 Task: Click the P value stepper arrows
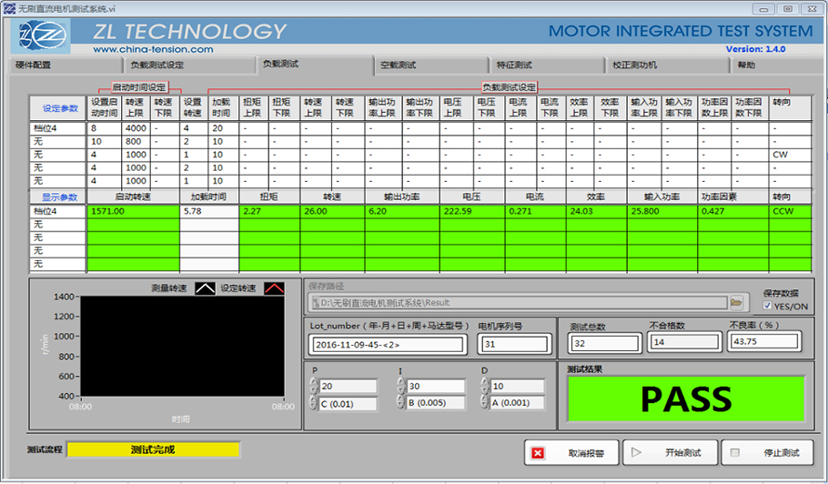tap(315, 386)
